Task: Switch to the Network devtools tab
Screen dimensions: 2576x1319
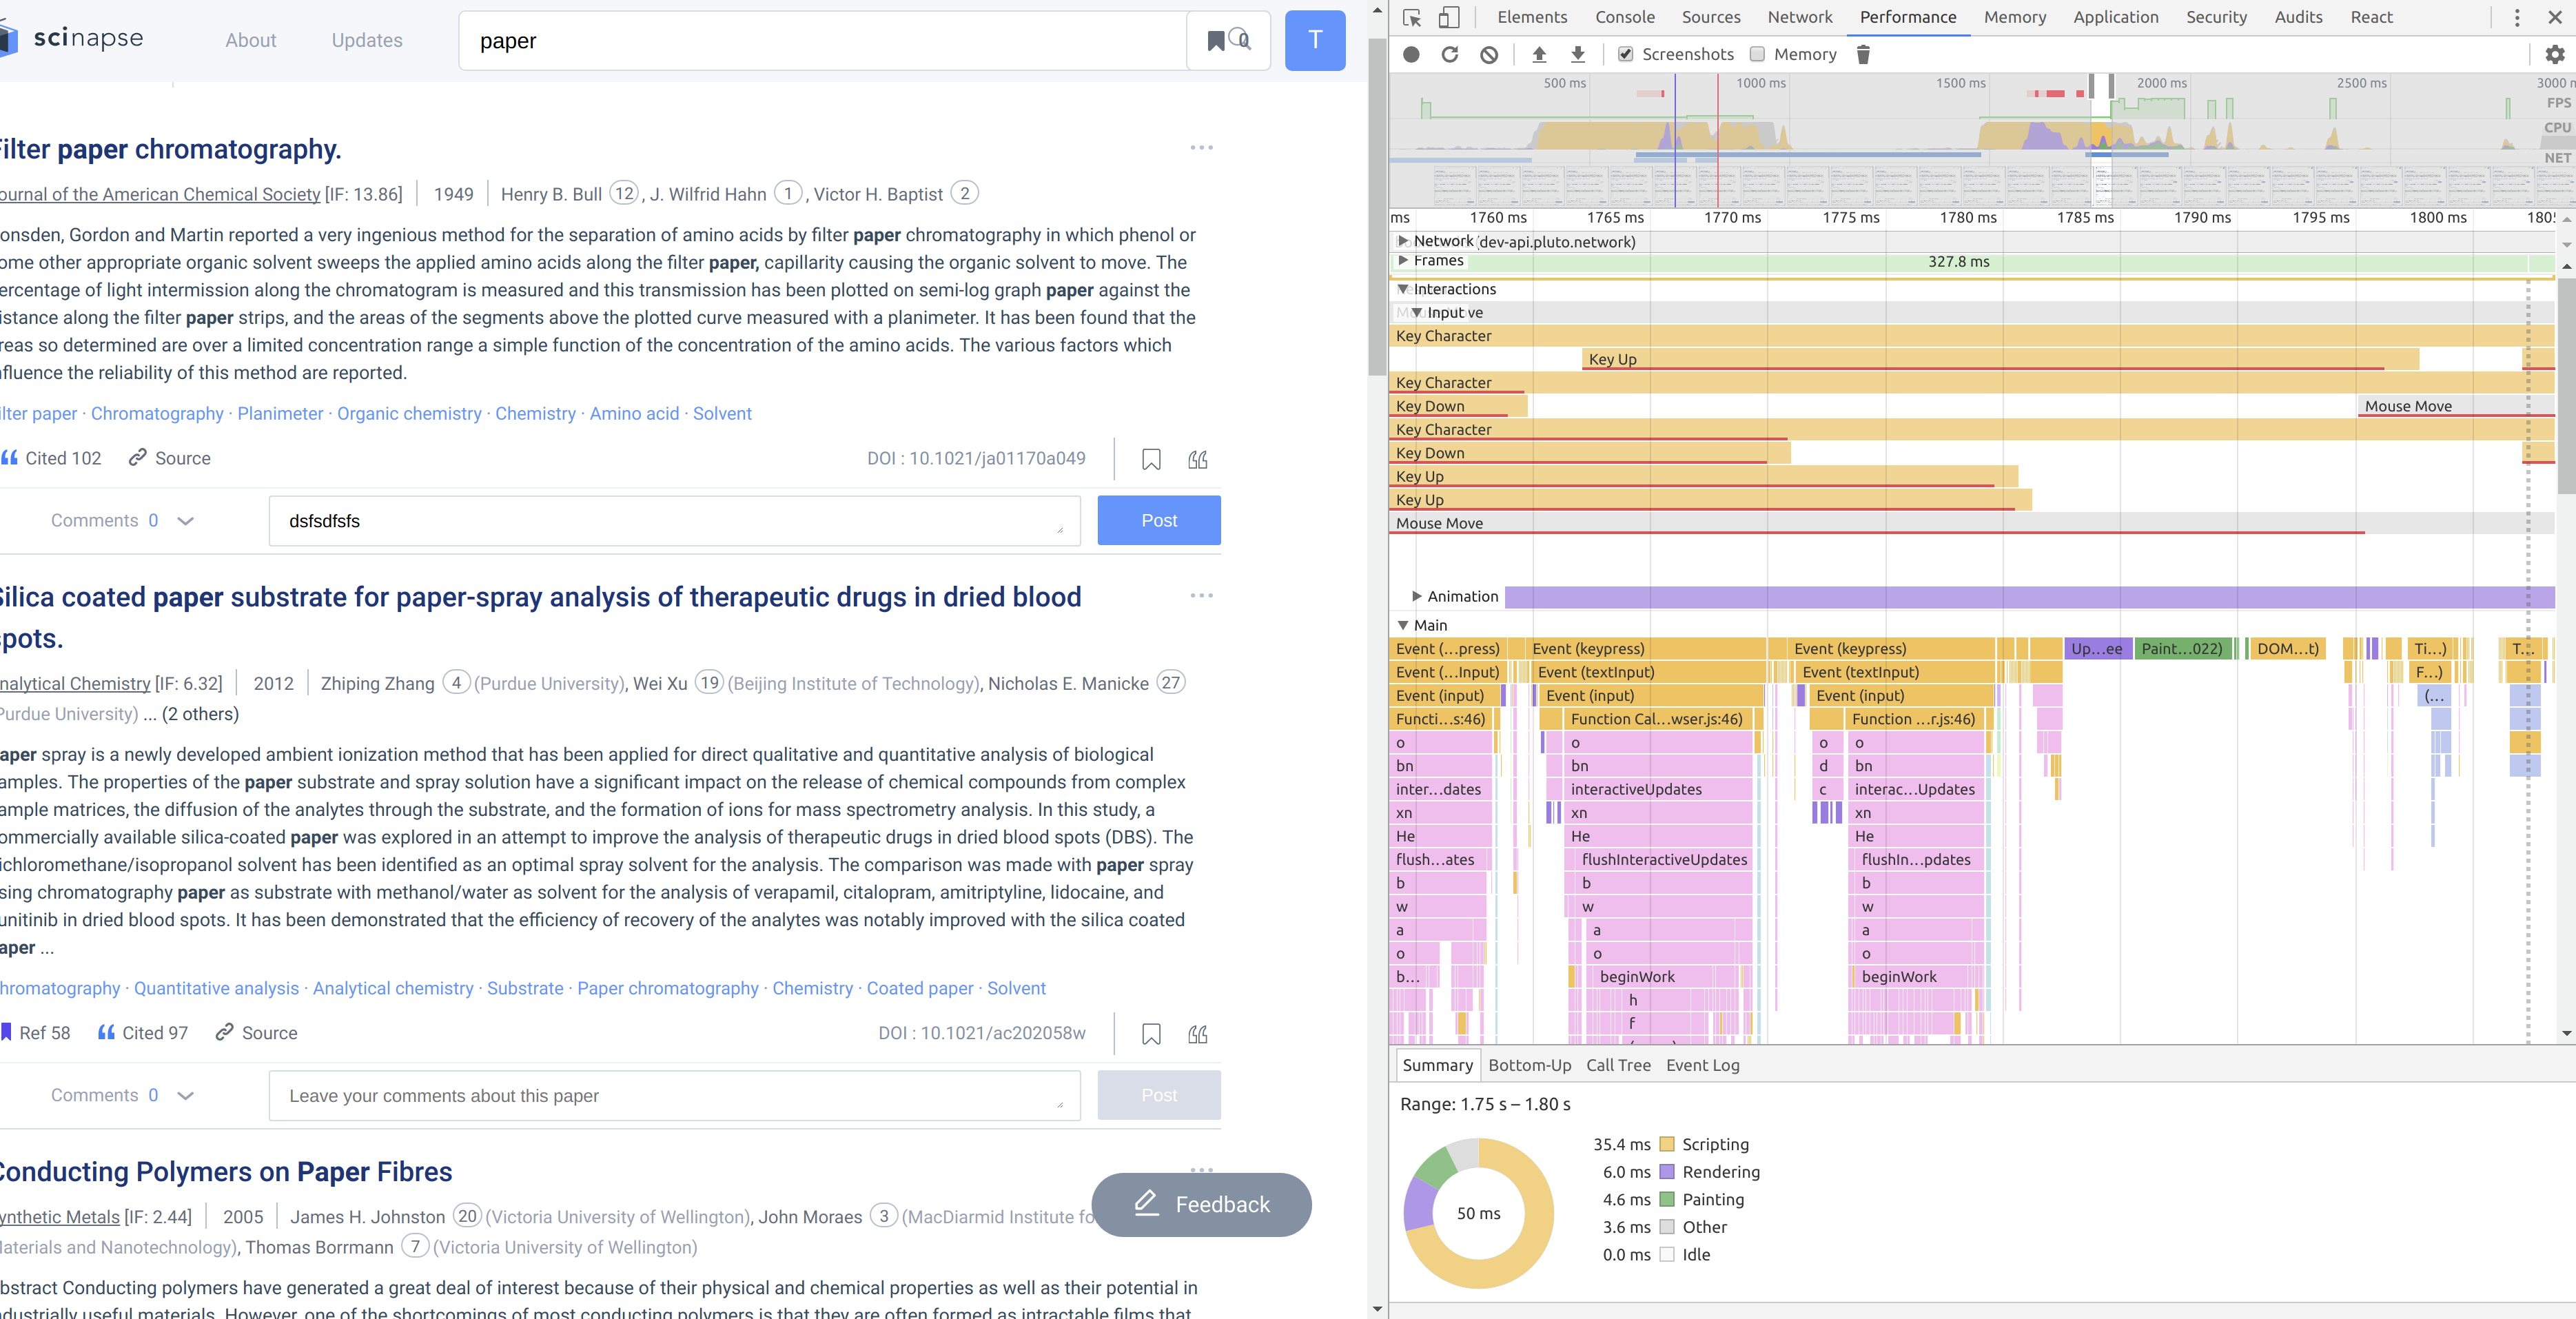Action: (1799, 17)
